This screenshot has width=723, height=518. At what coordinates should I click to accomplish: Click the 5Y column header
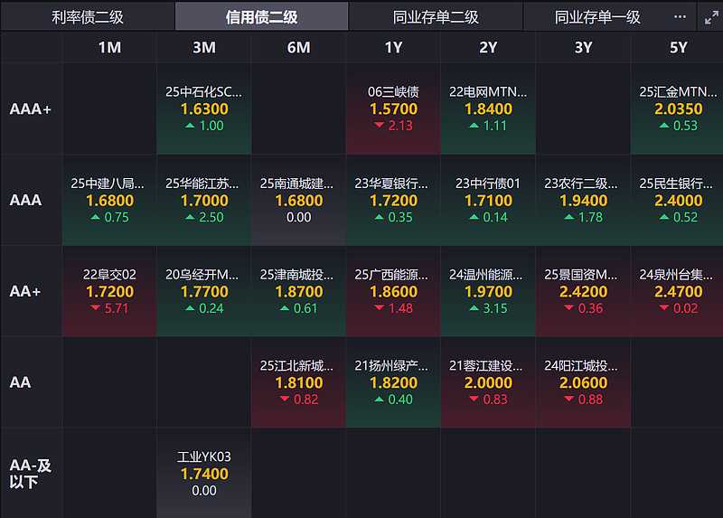tap(678, 48)
